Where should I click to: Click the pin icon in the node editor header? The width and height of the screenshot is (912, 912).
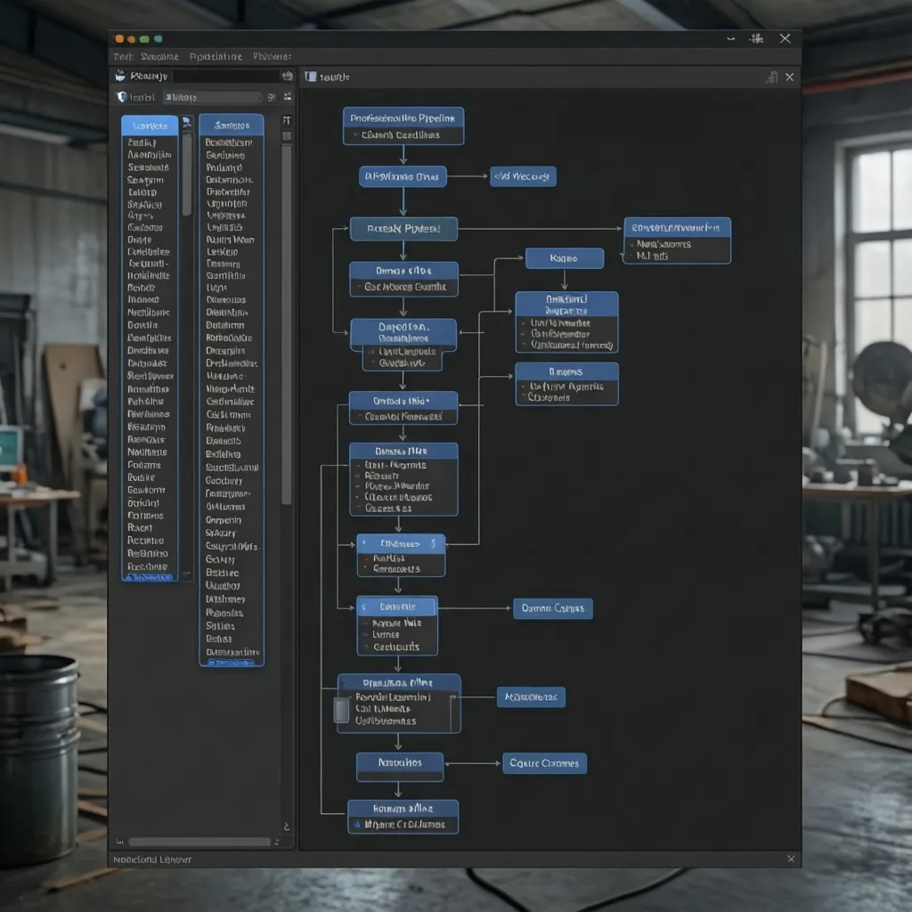[770, 77]
